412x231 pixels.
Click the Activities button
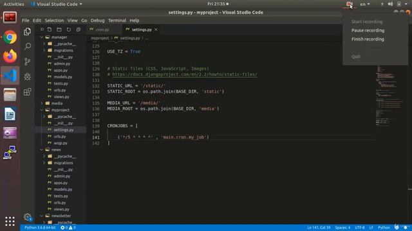(x=14, y=4)
